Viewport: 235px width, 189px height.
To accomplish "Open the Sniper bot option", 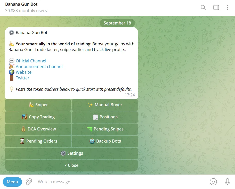I will tap(38, 105).
